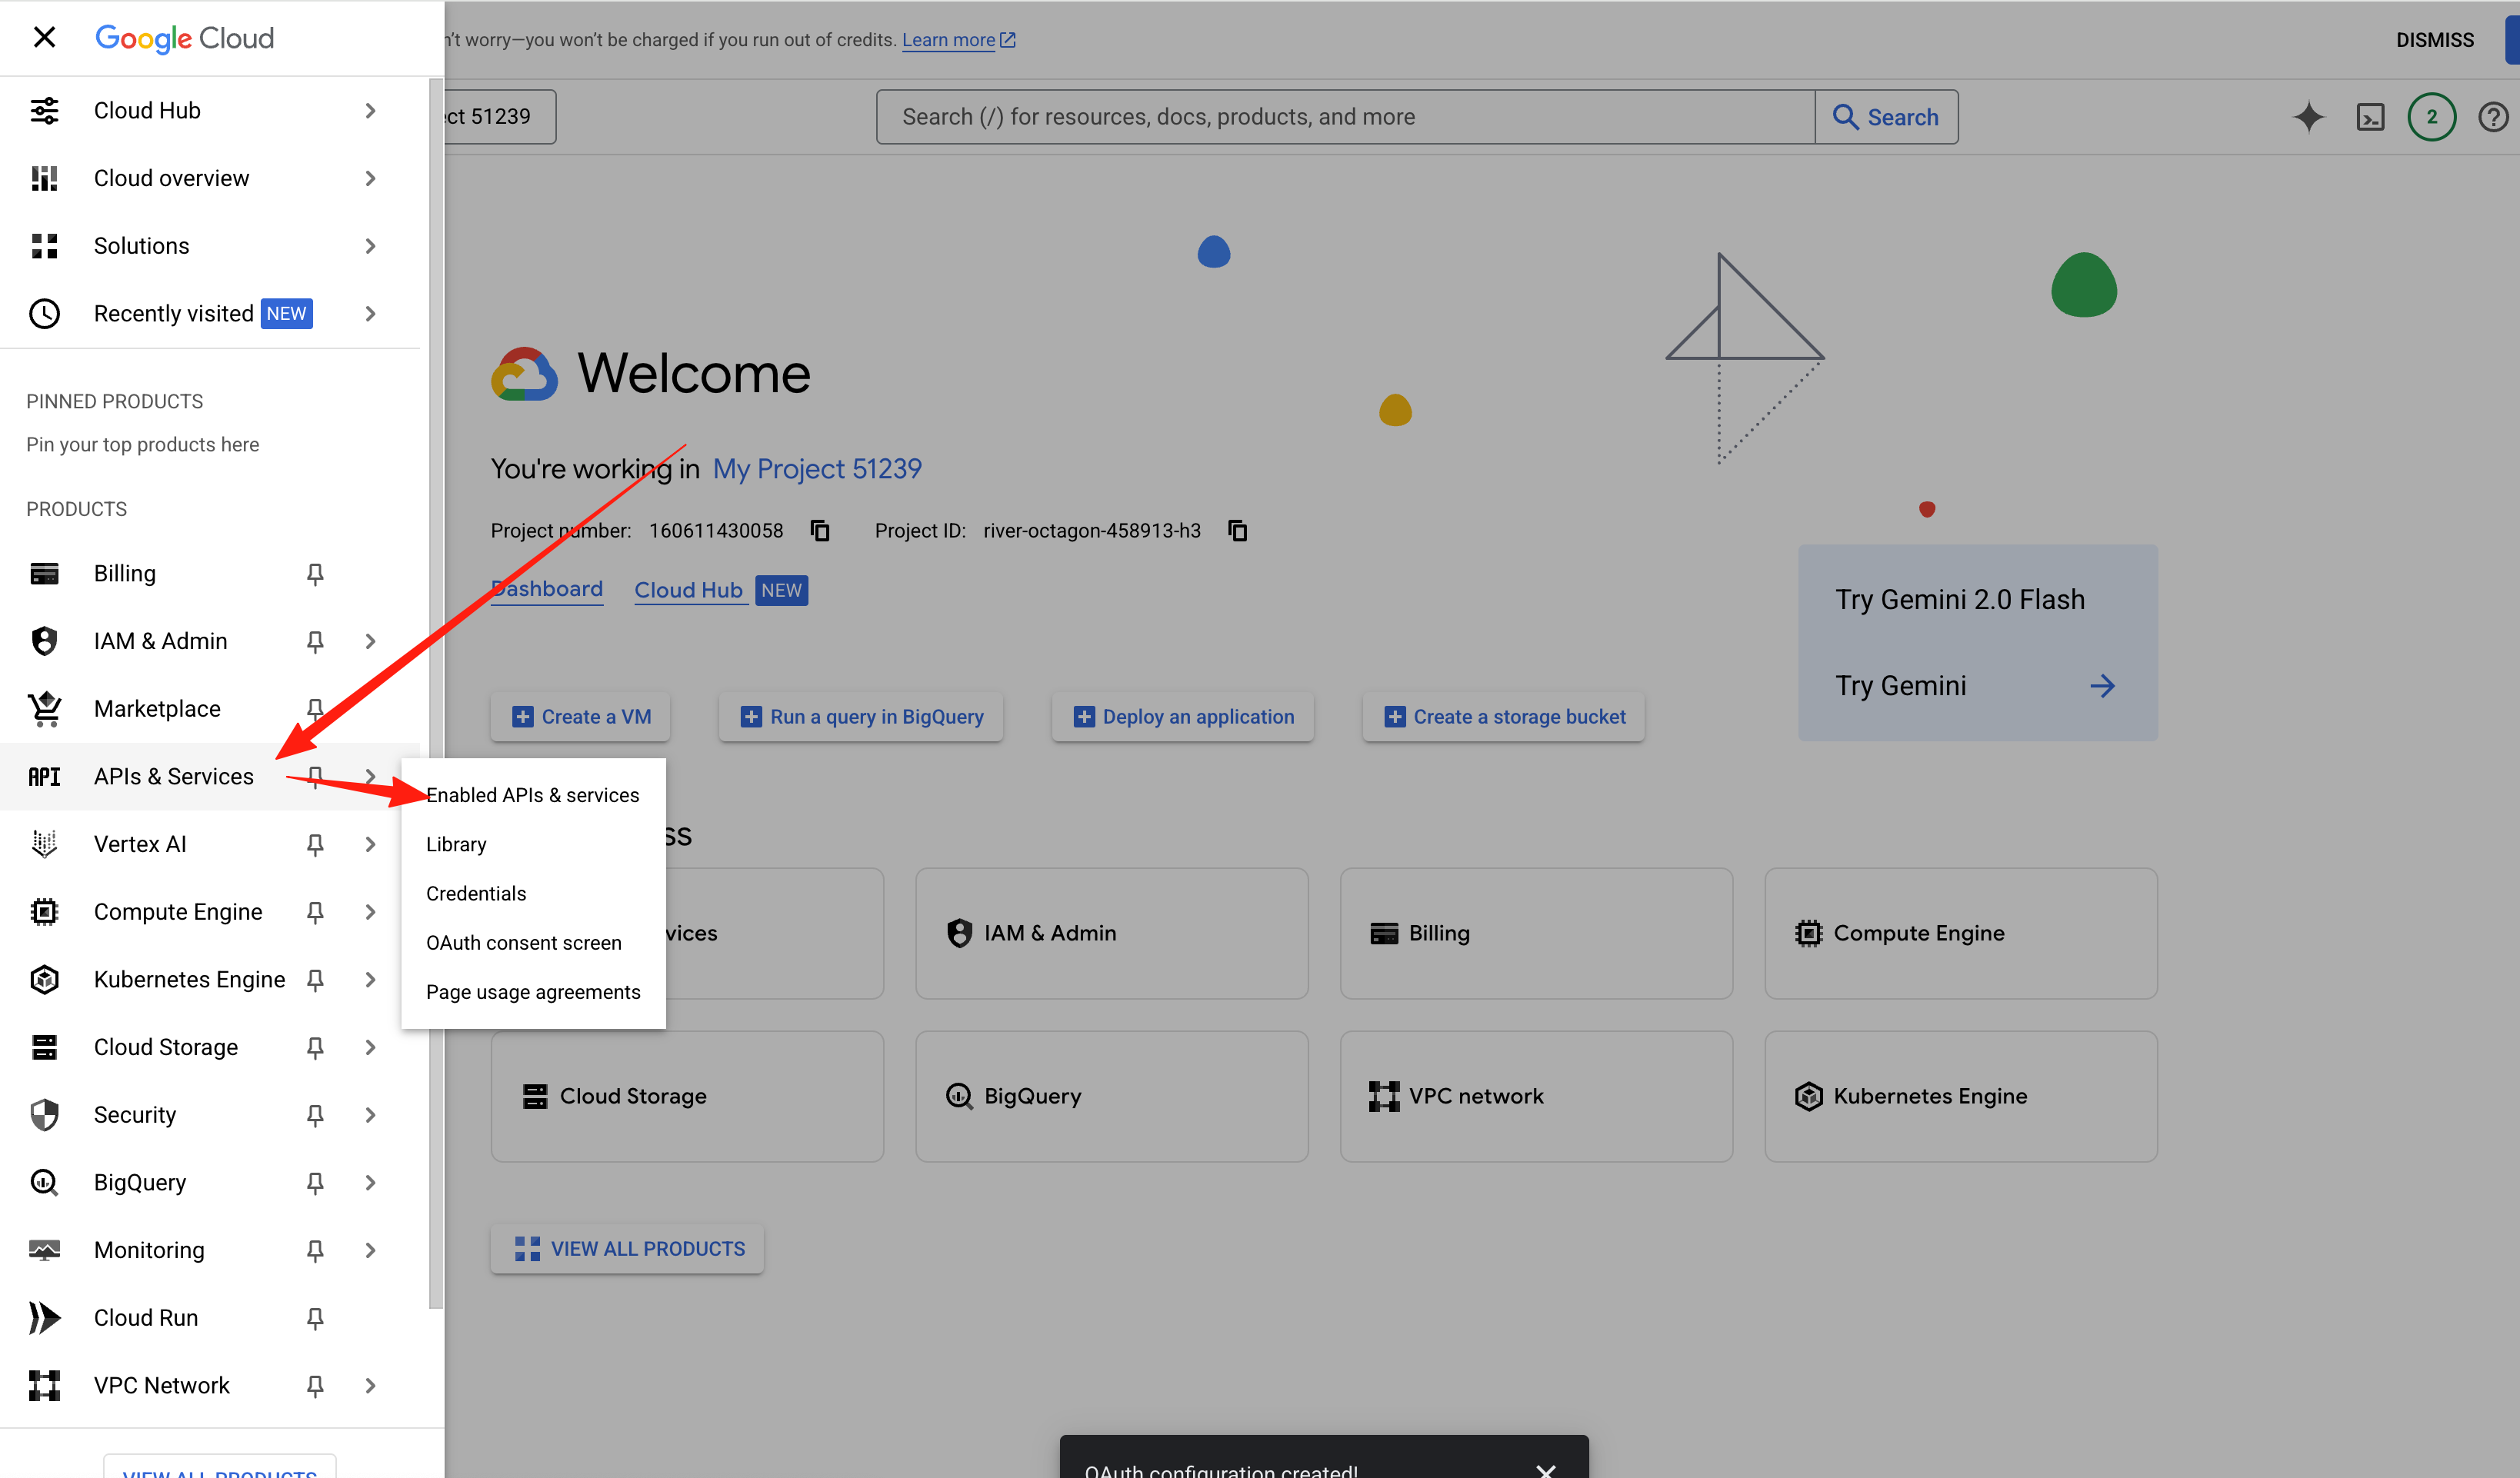Pin Billing to pinned products

pos(315,574)
